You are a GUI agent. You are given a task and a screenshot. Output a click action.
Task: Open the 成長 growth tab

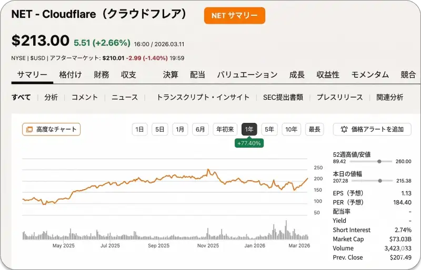point(297,75)
